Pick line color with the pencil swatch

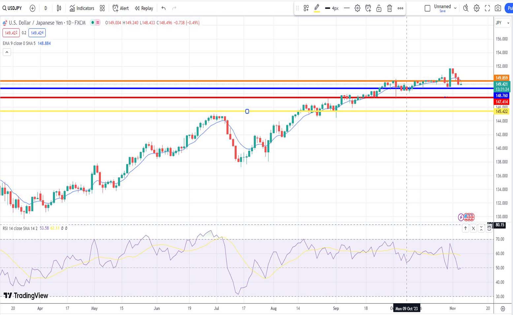[317, 8]
